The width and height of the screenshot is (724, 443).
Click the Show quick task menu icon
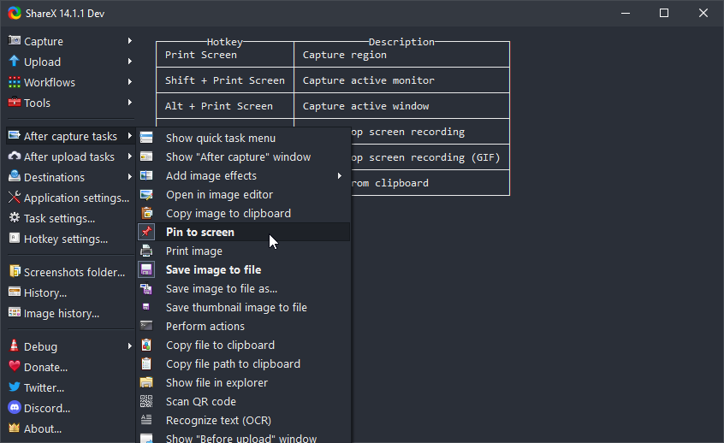pyautogui.click(x=146, y=138)
